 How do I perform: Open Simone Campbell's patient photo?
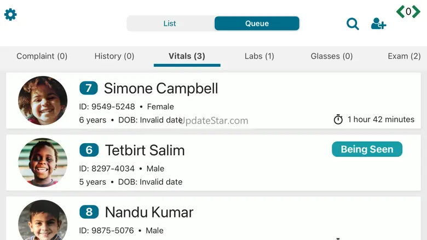[x=43, y=101]
